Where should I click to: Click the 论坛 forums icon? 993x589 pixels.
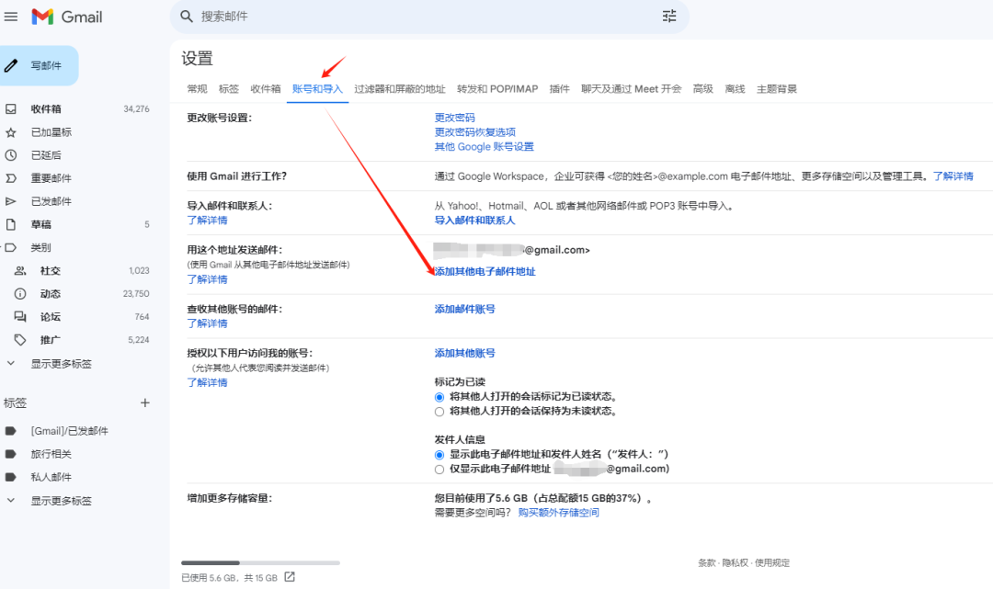[x=20, y=316]
